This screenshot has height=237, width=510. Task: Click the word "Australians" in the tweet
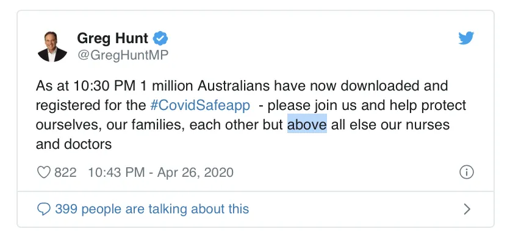234,86
